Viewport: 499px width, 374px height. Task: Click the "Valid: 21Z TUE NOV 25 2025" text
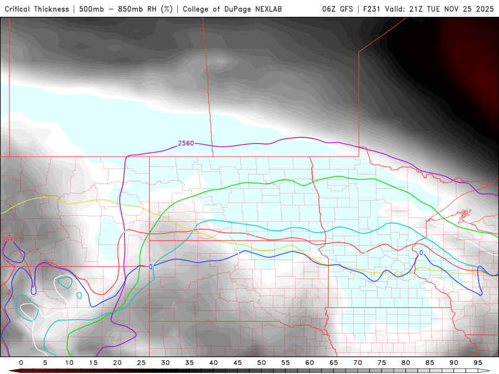[439, 9]
